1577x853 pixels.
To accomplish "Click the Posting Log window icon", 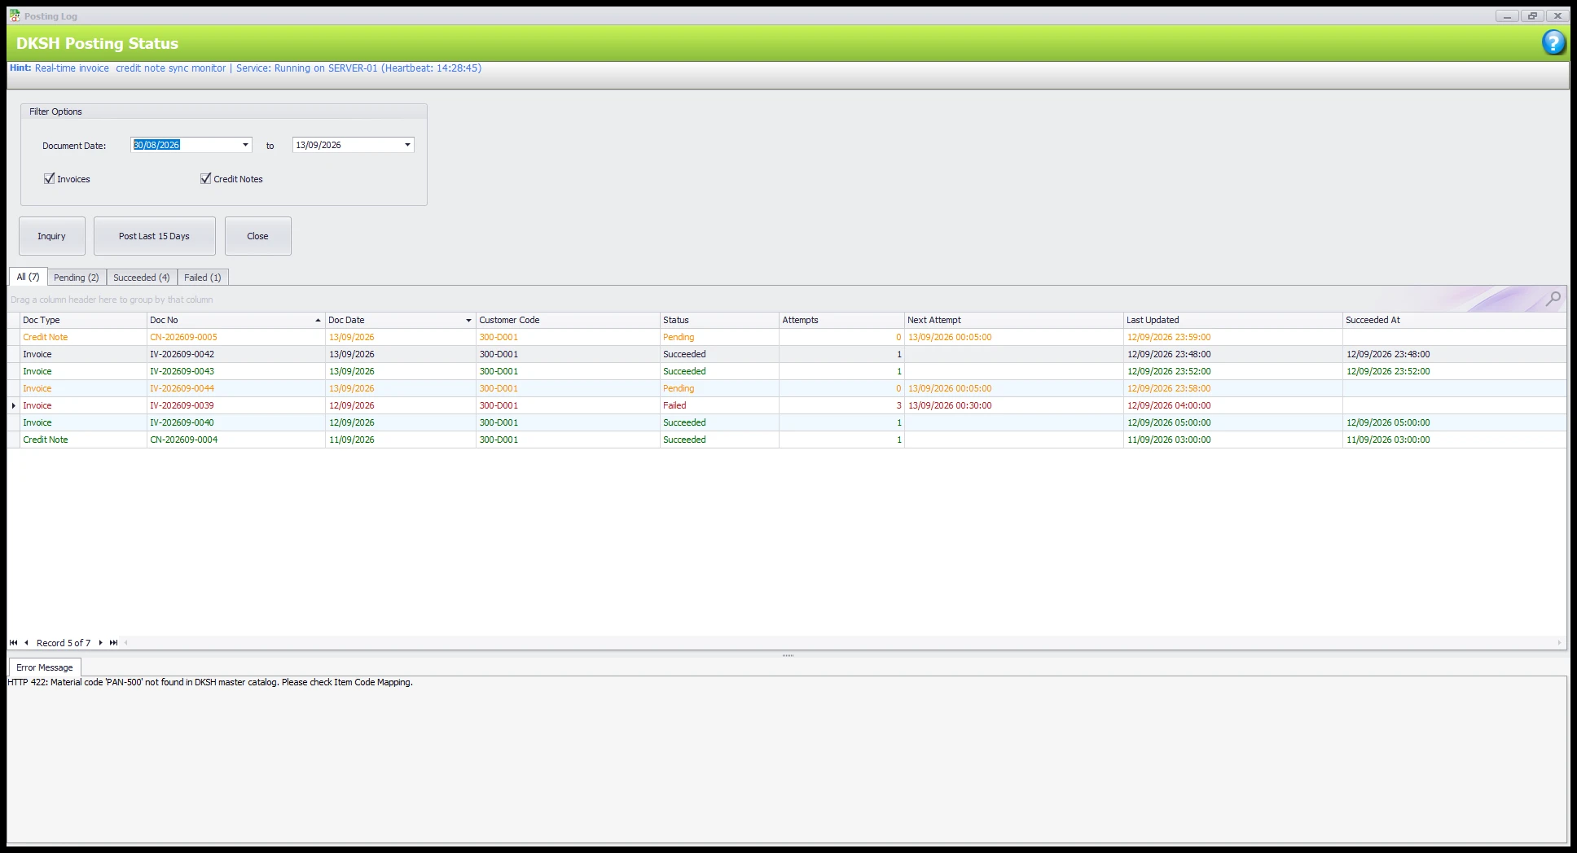I will [15, 15].
